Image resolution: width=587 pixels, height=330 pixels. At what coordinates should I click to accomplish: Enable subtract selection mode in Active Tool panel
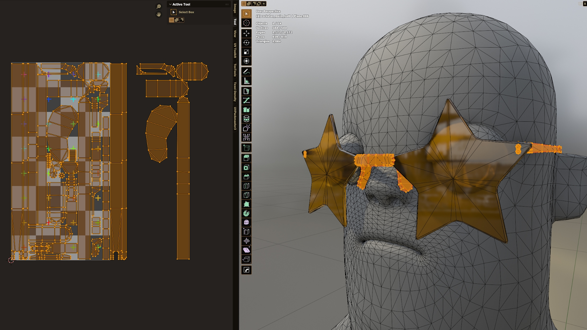182,20
